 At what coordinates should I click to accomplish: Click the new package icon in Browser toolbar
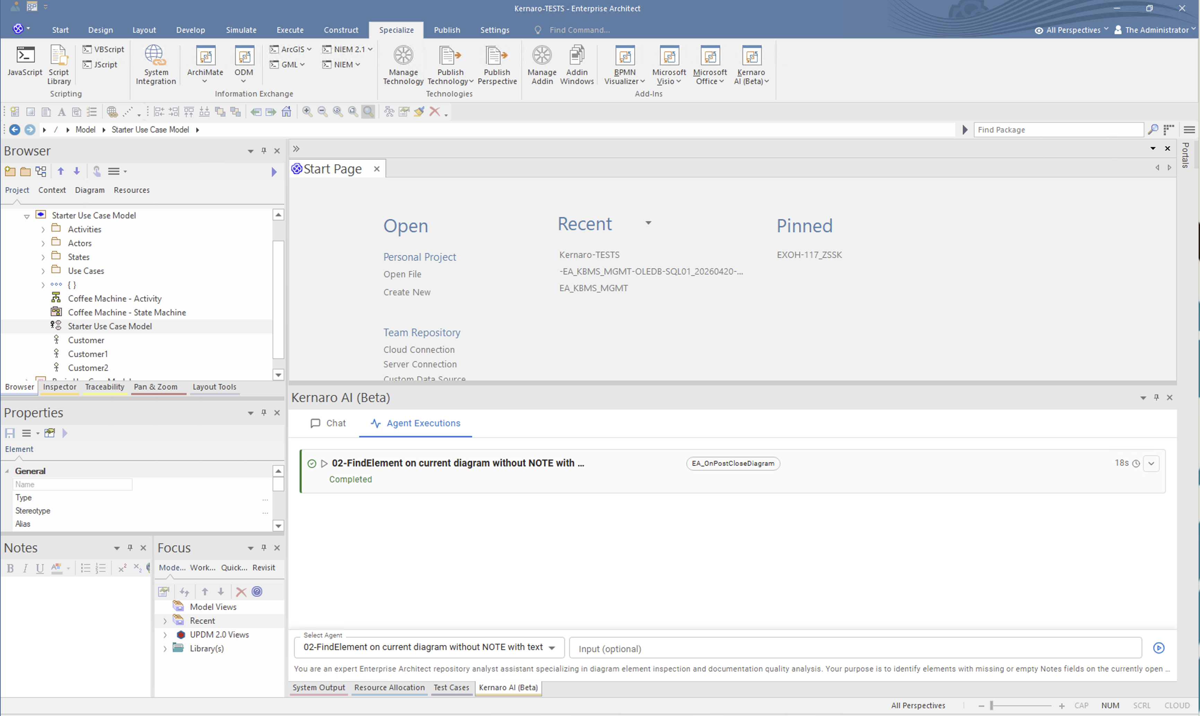click(10, 171)
